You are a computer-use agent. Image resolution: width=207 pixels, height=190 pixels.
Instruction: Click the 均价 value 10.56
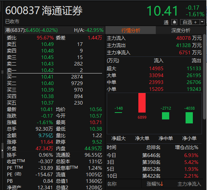pyautogui.click(x=96, y=109)
